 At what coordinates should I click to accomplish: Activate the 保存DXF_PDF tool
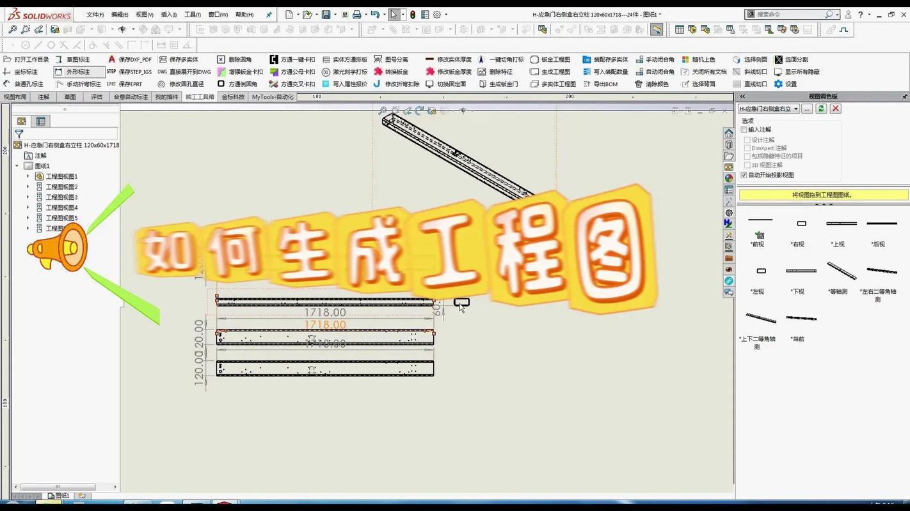(x=136, y=59)
